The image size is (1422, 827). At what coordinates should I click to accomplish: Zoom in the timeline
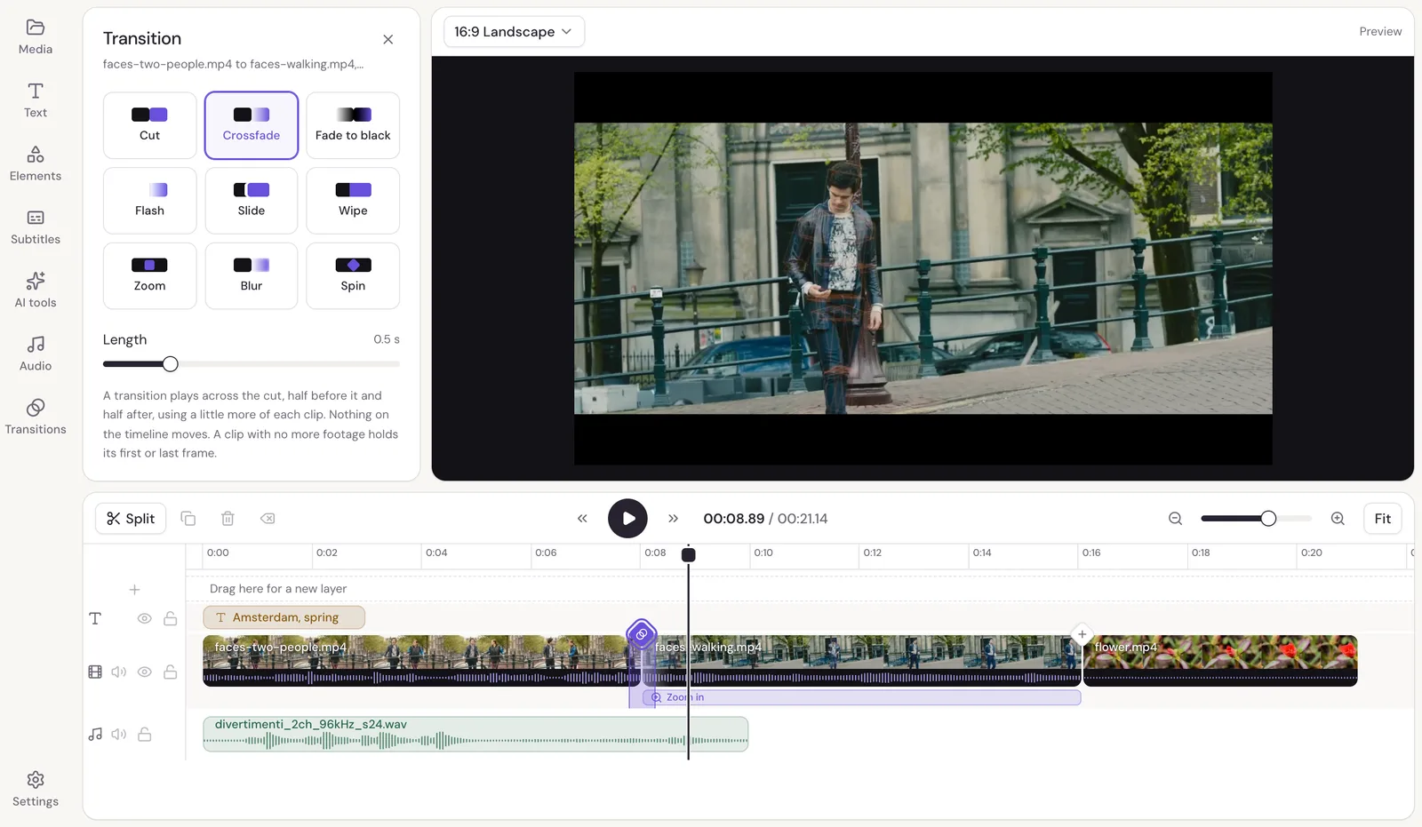point(1338,519)
